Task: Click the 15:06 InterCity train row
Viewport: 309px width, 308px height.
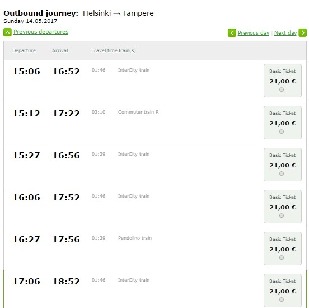Action: point(155,81)
